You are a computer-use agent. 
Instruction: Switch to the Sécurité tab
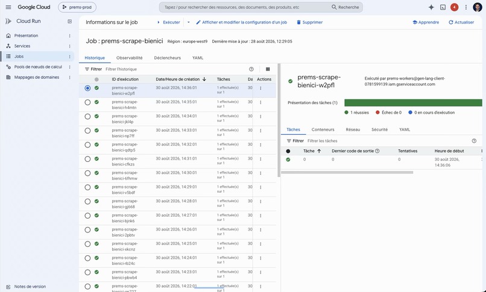pyautogui.click(x=379, y=129)
